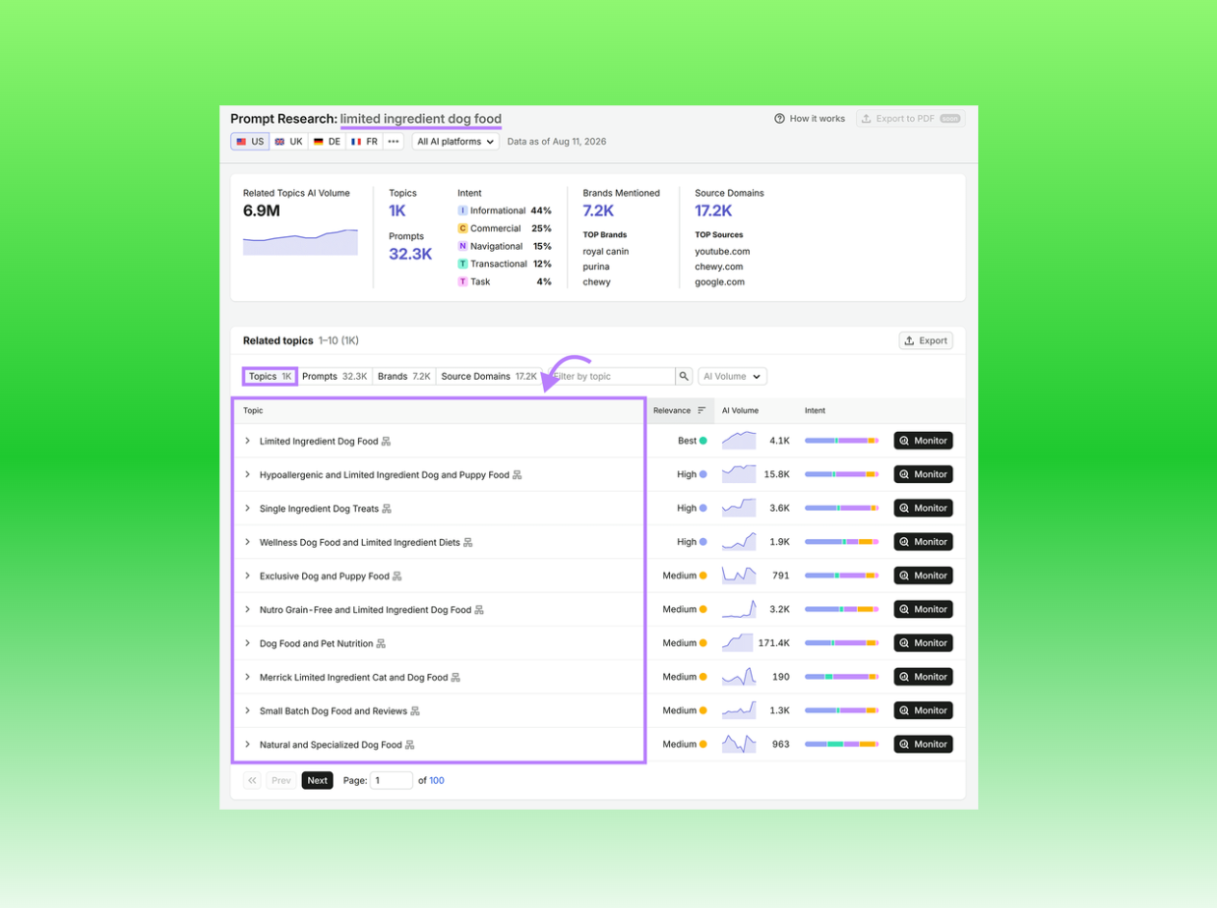1217x908 pixels.
Task: Expand the Small Batch Dog Food row
Action: [248, 710]
